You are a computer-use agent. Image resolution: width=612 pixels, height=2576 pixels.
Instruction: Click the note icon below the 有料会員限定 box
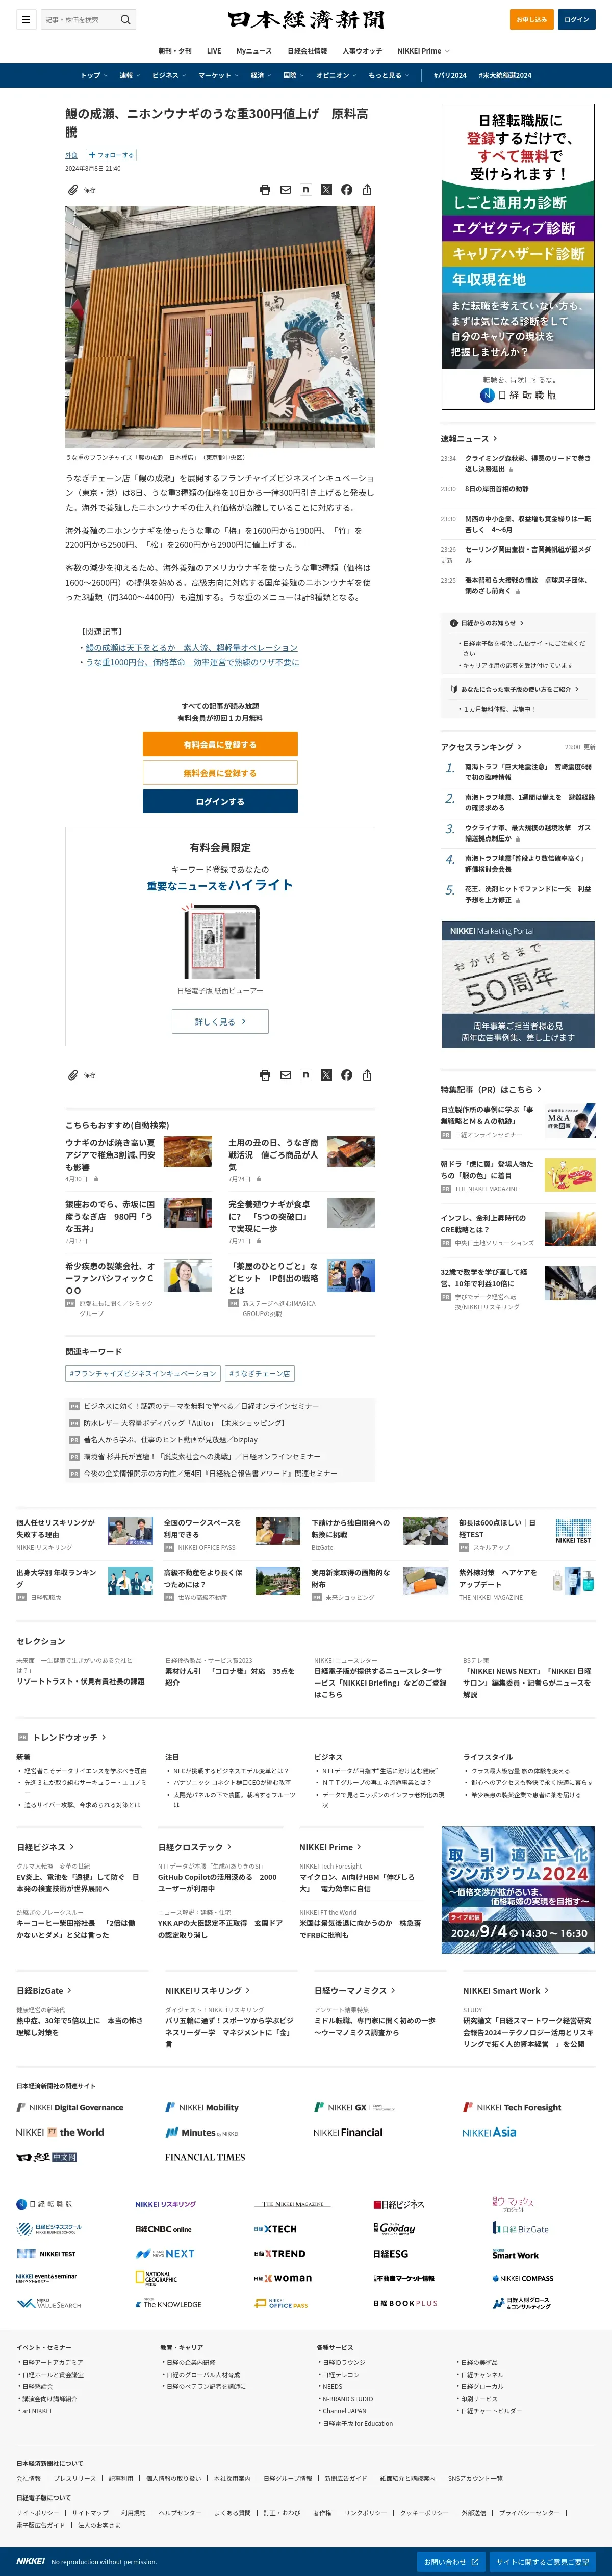click(x=306, y=1075)
